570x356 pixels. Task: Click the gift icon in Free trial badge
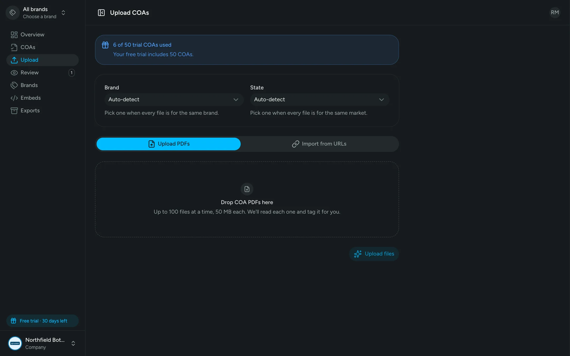(13, 321)
